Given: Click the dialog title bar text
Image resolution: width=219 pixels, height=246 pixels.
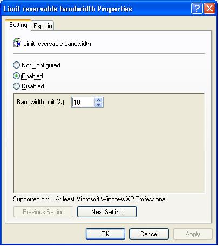Looking at the screenshot, I should 67,9.
